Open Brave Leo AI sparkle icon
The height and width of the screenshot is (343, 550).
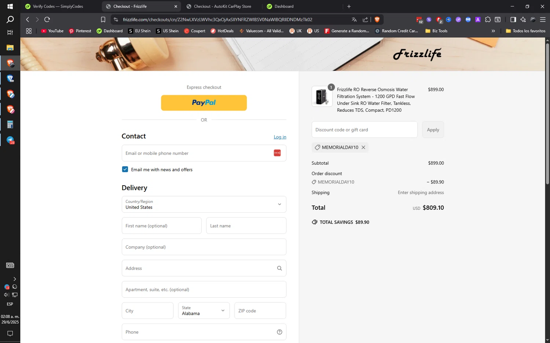click(523, 19)
